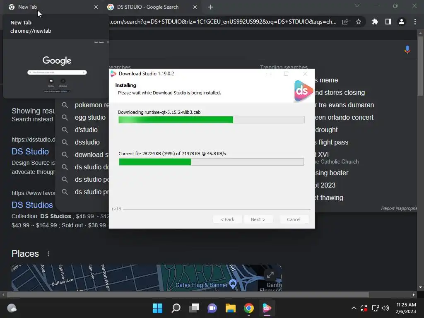
Task: Click magnifier icon beside 'egg studio'
Action: click(x=65, y=117)
